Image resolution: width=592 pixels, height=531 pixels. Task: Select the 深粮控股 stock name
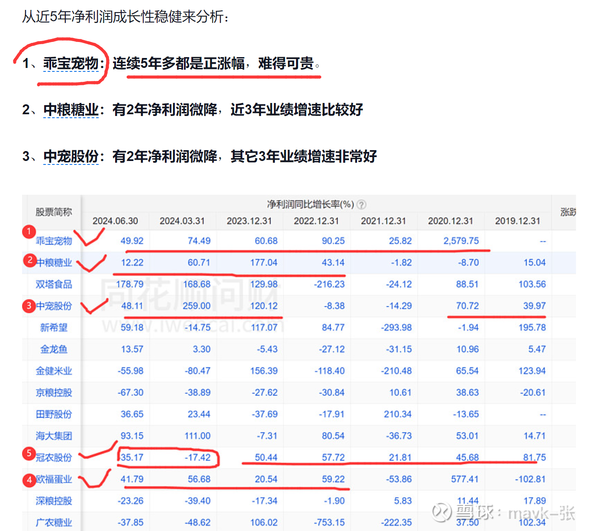(x=54, y=500)
